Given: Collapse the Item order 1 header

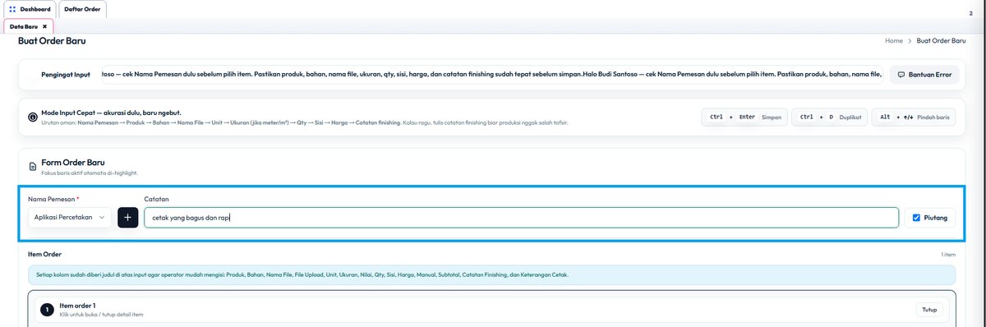Looking at the screenshot, I should (492, 311).
